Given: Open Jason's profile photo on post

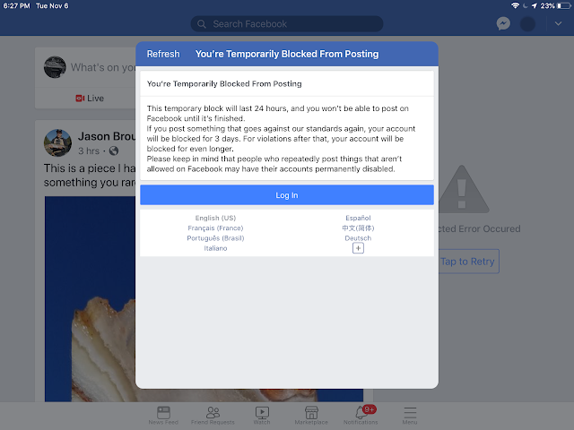Looking at the screenshot, I should pyautogui.click(x=57, y=142).
